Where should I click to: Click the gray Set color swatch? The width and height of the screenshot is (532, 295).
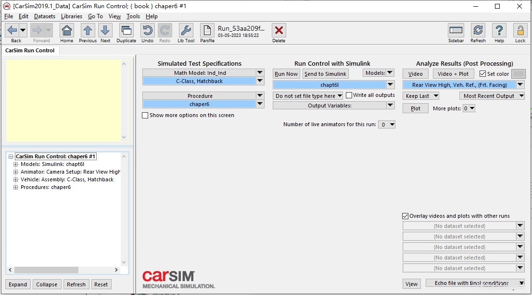tap(519, 74)
